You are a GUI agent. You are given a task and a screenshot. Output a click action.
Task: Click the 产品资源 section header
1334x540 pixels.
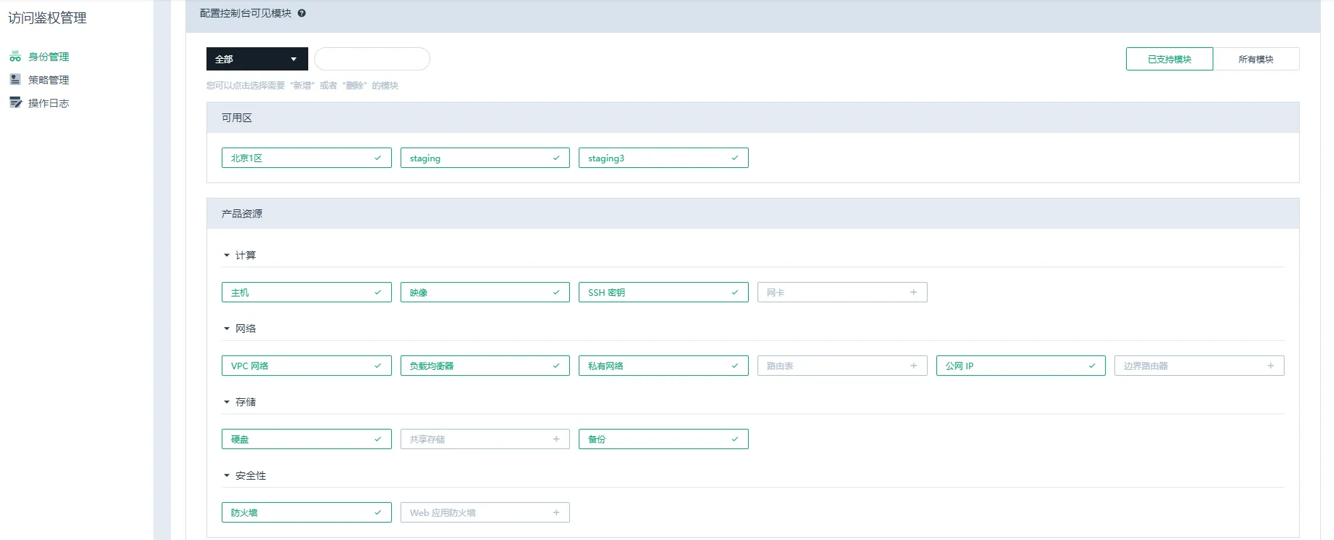click(x=752, y=214)
